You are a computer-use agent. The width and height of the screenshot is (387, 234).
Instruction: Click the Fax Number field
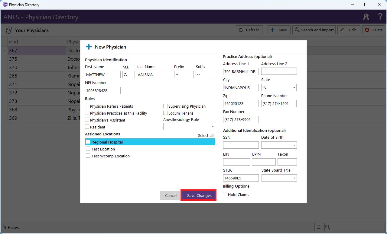pos(241,119)
